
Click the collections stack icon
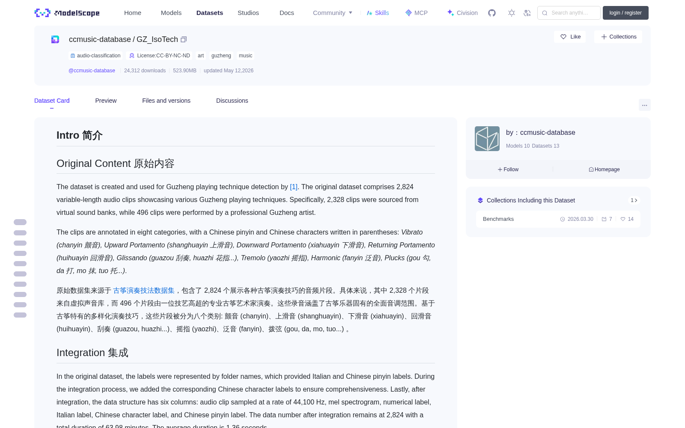point(480,200)
